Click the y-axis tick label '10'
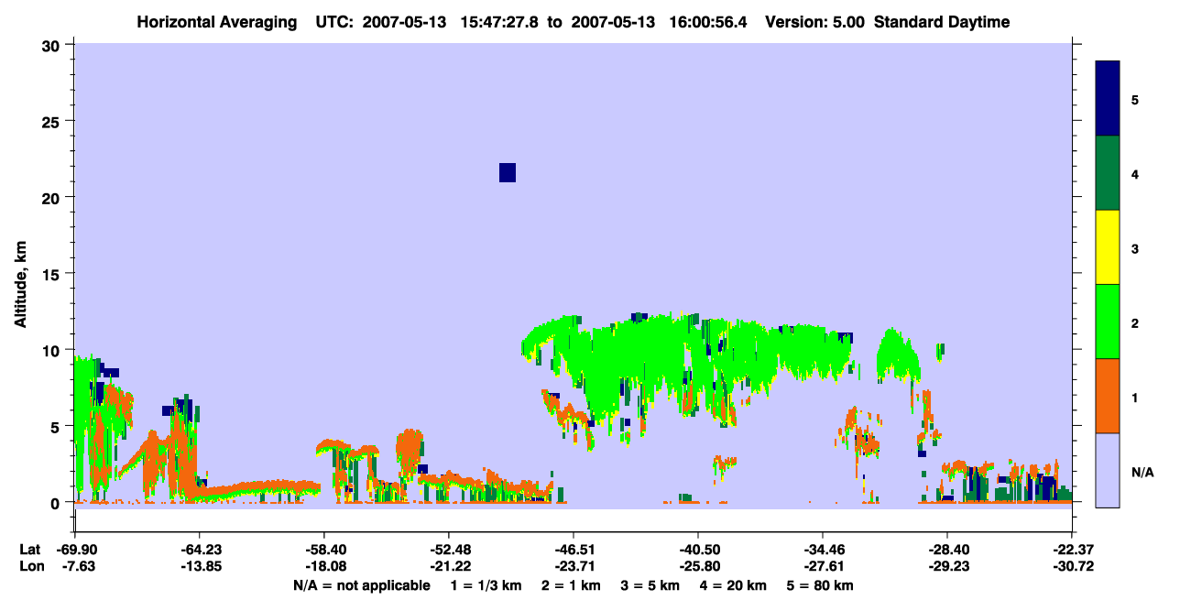This screenshot has width=1191, height=611. pyautogui.click(x=53, y=351)
